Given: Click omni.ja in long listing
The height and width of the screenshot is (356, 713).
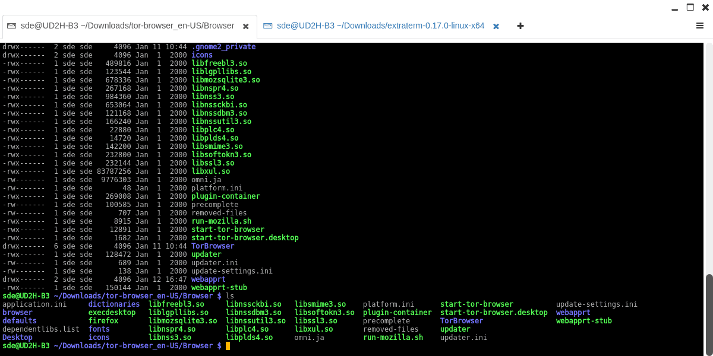Looking at the screenshot, I should pyautogui.click(x=206, y=180).
